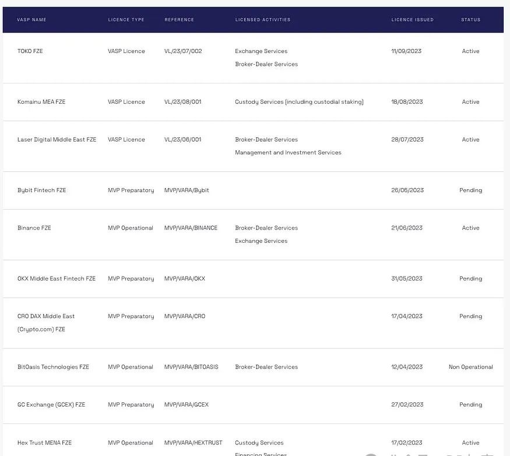Screen dimensions: 510x456
Task: Click the Hex Trust MENA FZE name cell
Action: (x=44, y=443)
